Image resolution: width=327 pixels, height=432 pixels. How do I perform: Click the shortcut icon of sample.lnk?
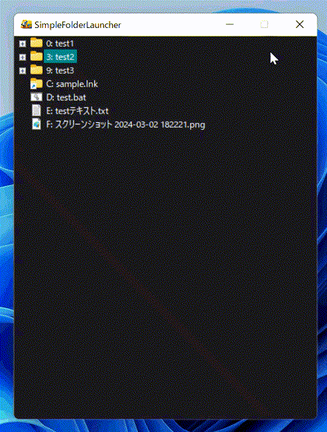click(37, 84)
